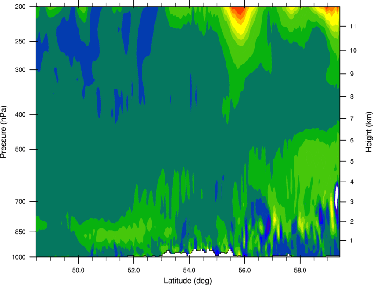Screen dimensions: 373x285
Task: Click the 9 km height label
Action: [x=352, y=74]
